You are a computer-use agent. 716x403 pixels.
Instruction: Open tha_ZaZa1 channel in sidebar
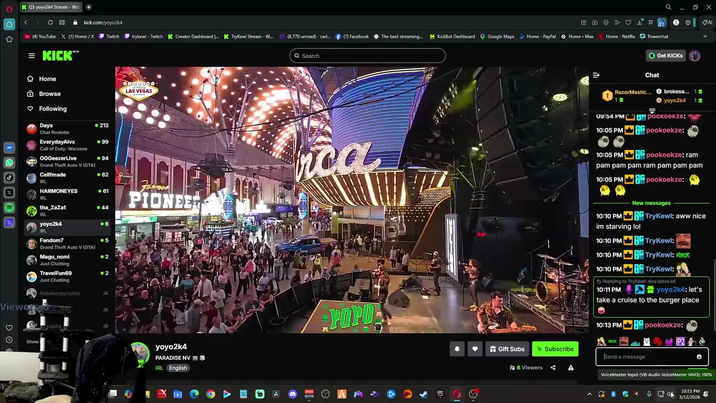pyautogui.click(x=67, y=210)
